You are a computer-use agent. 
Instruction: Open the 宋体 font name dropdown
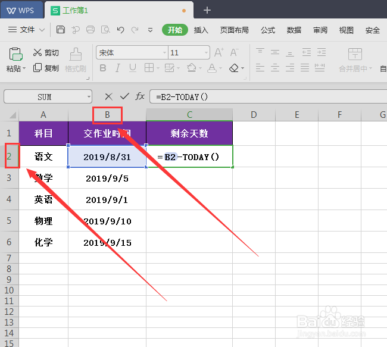coord(164,52)
